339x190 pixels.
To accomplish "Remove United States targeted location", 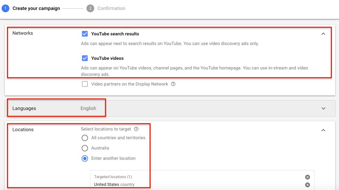I will pyautogui.click(x=307, y=185).
